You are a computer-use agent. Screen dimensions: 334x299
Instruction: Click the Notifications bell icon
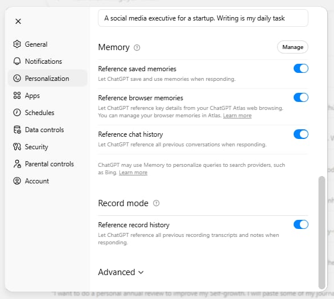click(x=17, y=61)
